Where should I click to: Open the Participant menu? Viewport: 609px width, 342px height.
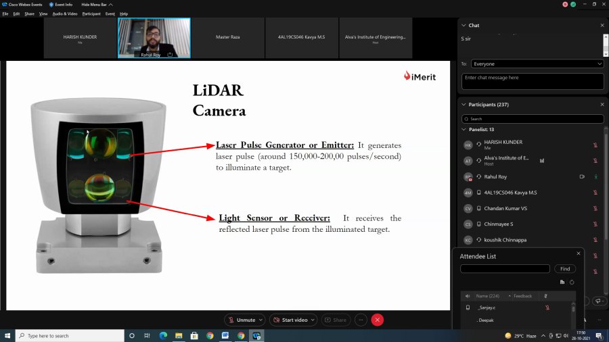point(91,14)
